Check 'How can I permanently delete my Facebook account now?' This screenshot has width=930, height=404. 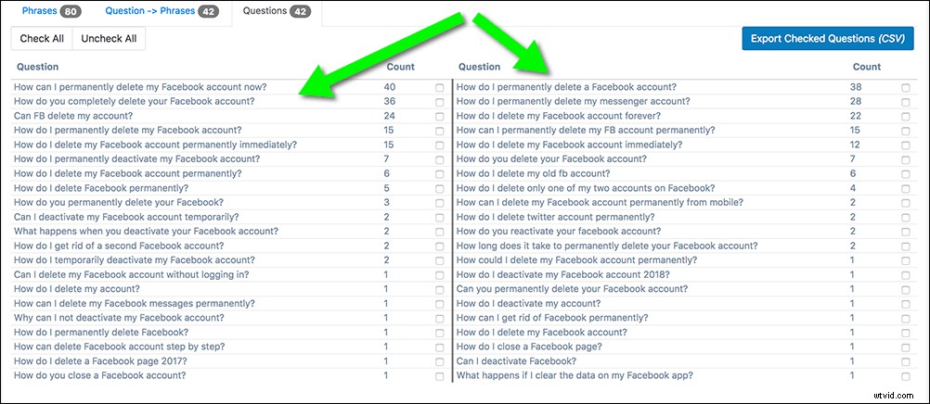pos(440,87)
